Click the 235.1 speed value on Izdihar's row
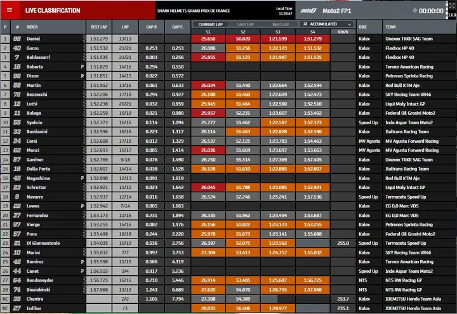The height and width of the screenshot is (314, 457). [x=343, y=308]
